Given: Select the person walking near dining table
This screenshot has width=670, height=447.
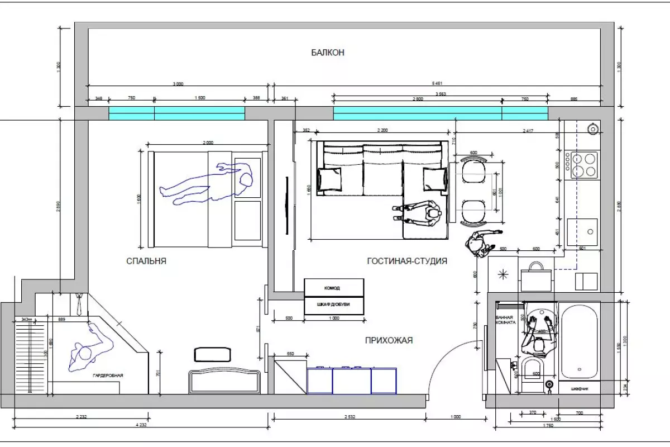Looking at the screenshot, I should pos(479,244).
